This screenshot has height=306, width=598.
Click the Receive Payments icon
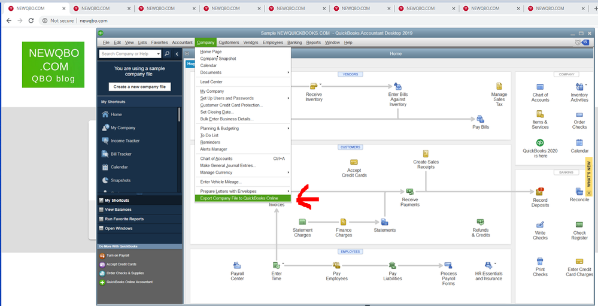pyautogui.click(x=410, y=192)
